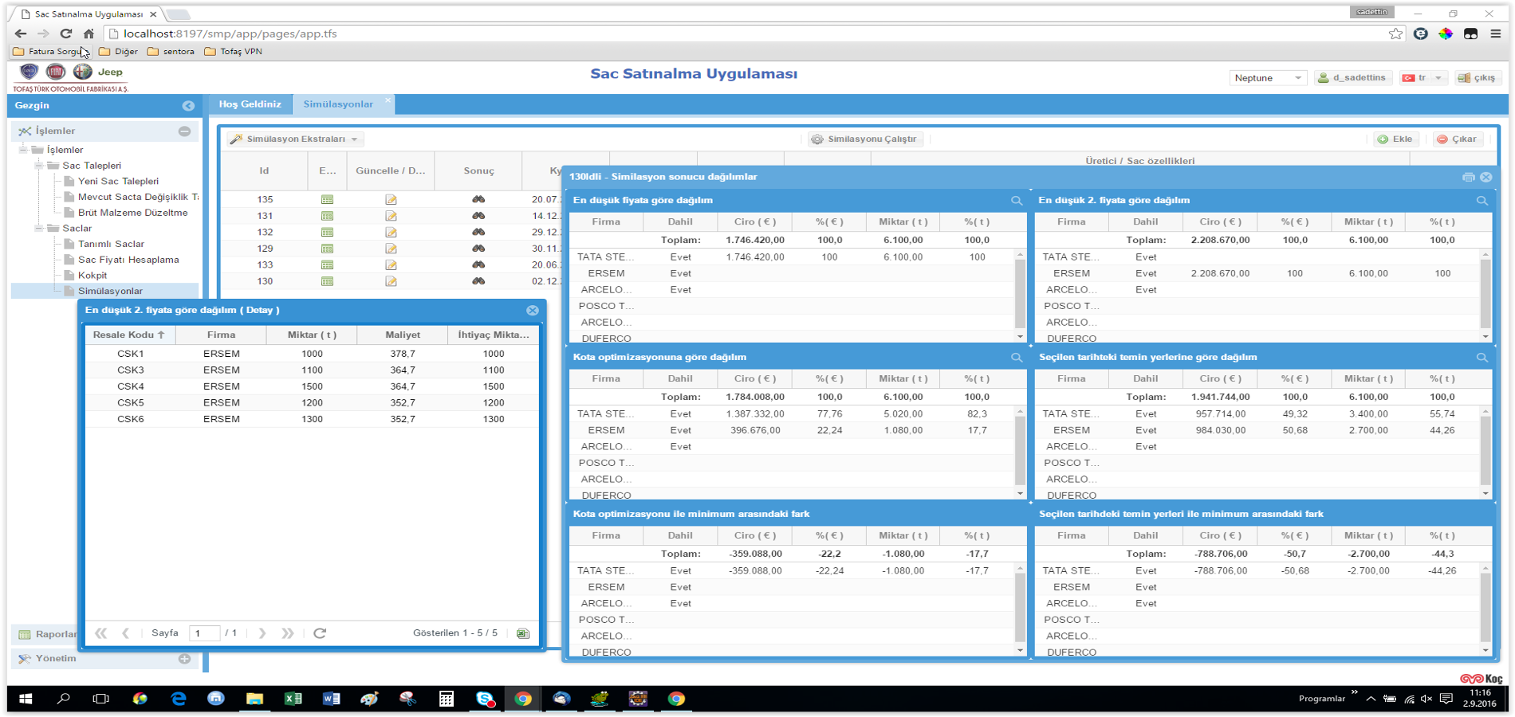Open edit icon for simulation 131
The width and height of the screenshot is (1515, 717).
click(x=391, y=216)
